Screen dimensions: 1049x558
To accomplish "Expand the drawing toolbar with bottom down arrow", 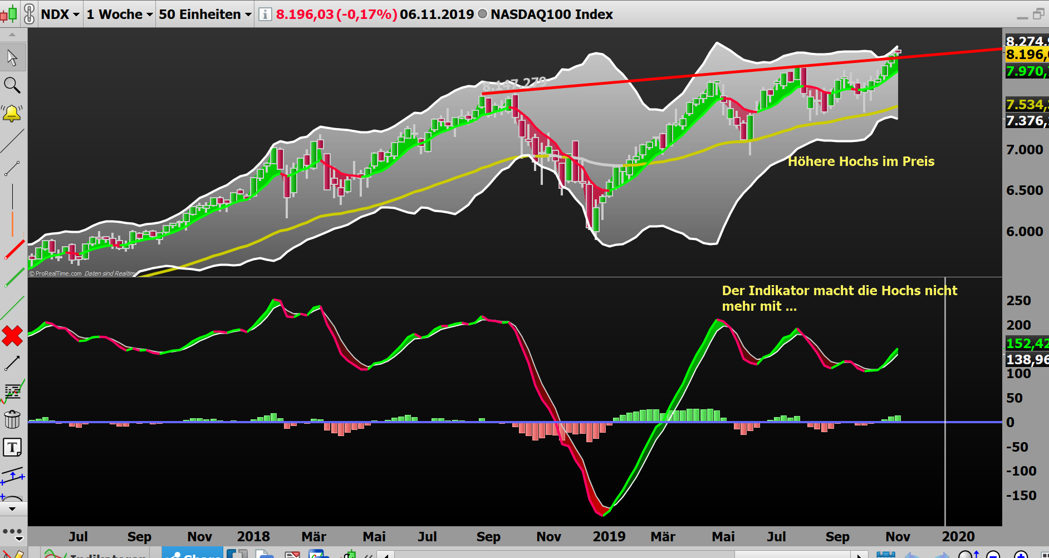I will (12, 509).
